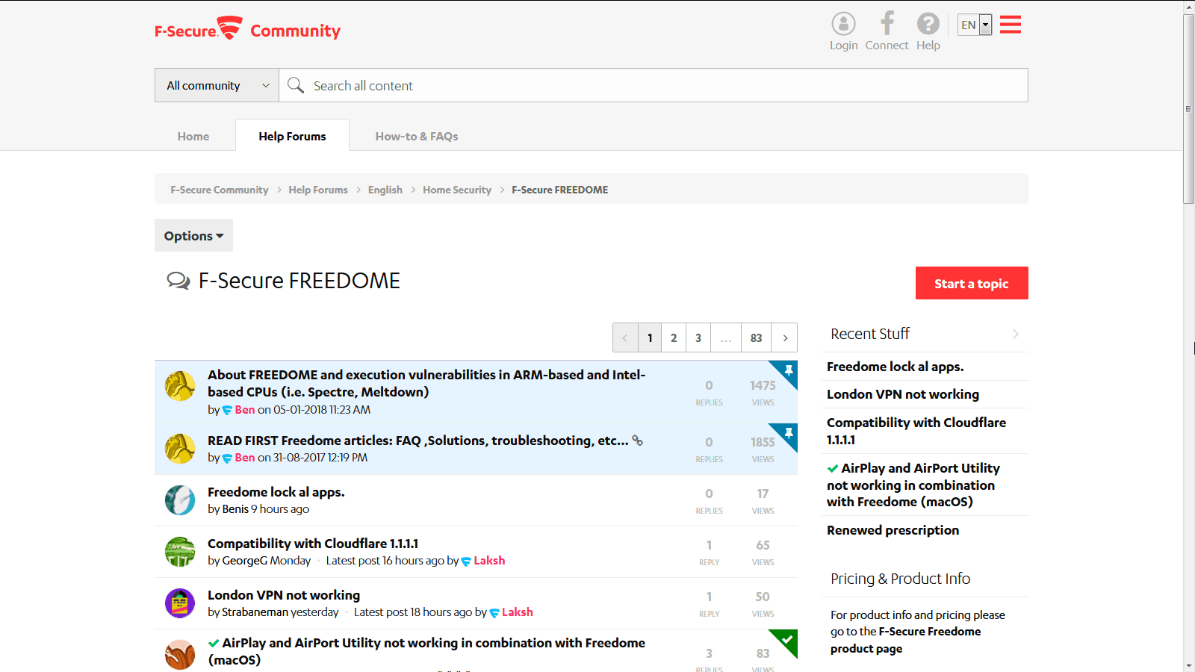The height and width of the screenshot is (672, 1195).
Task: Expand Recent Stuff with the chevron arrow
Action: (1016, 334)
